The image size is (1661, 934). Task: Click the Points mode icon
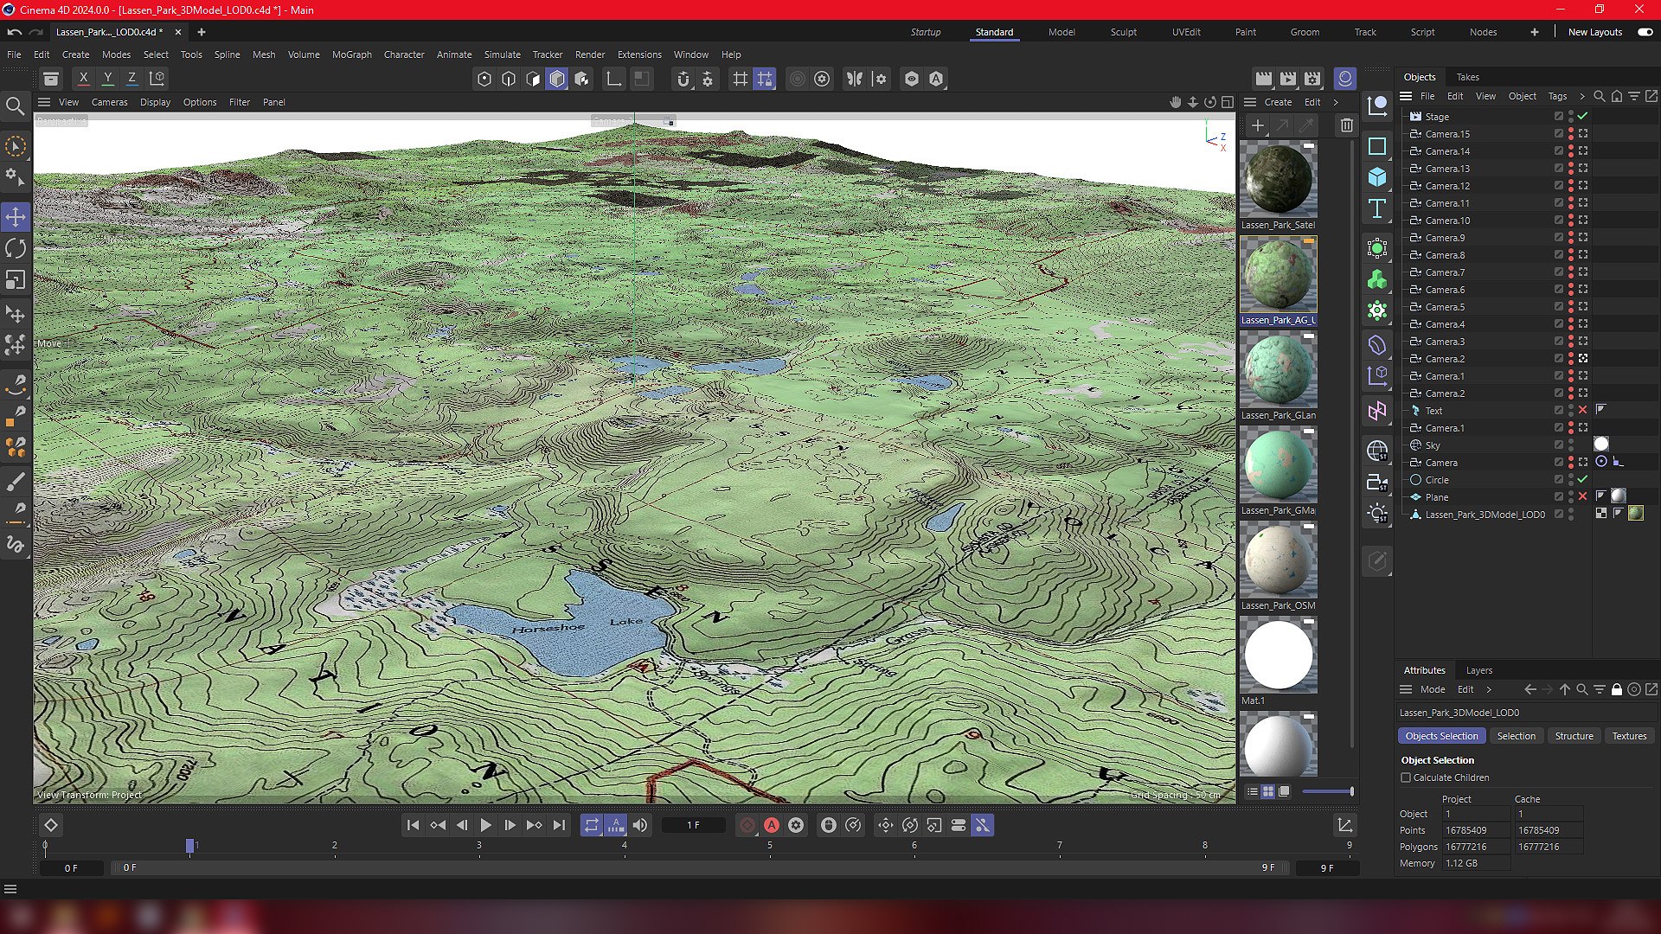484,79
